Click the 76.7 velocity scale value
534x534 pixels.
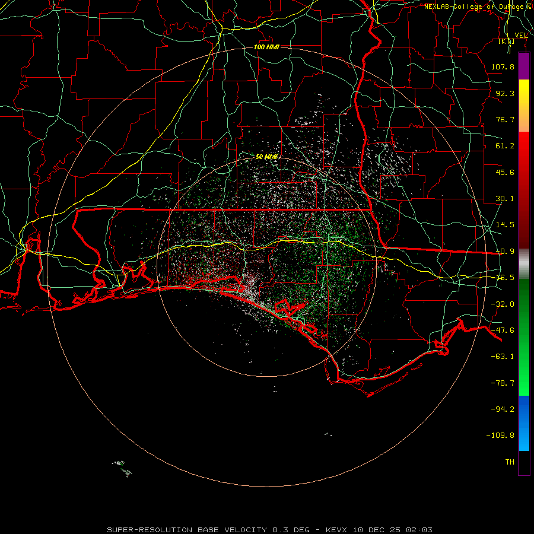505,119
